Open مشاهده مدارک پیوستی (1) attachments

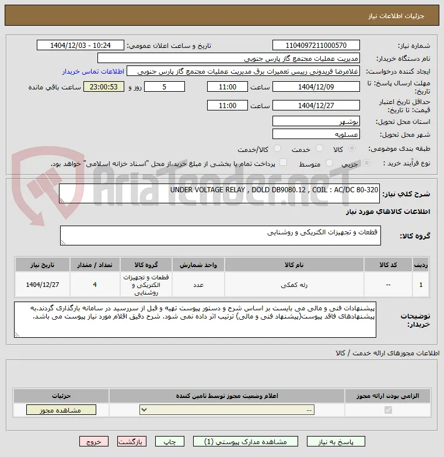pyautogui.click(x=245, y=442)
